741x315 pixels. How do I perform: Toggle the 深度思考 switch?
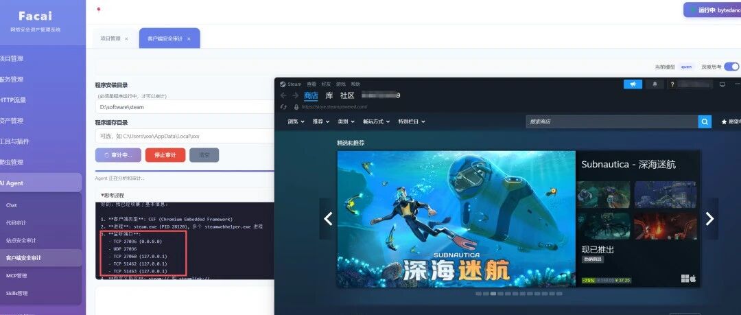click(731, 67)
